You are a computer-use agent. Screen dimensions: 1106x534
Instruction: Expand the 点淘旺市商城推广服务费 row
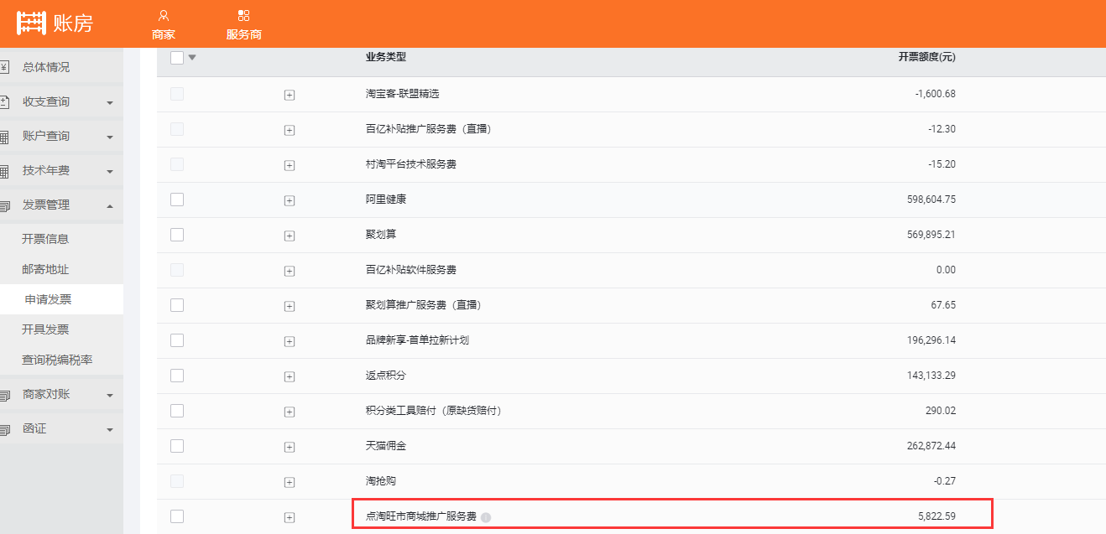tap(290, 517)
